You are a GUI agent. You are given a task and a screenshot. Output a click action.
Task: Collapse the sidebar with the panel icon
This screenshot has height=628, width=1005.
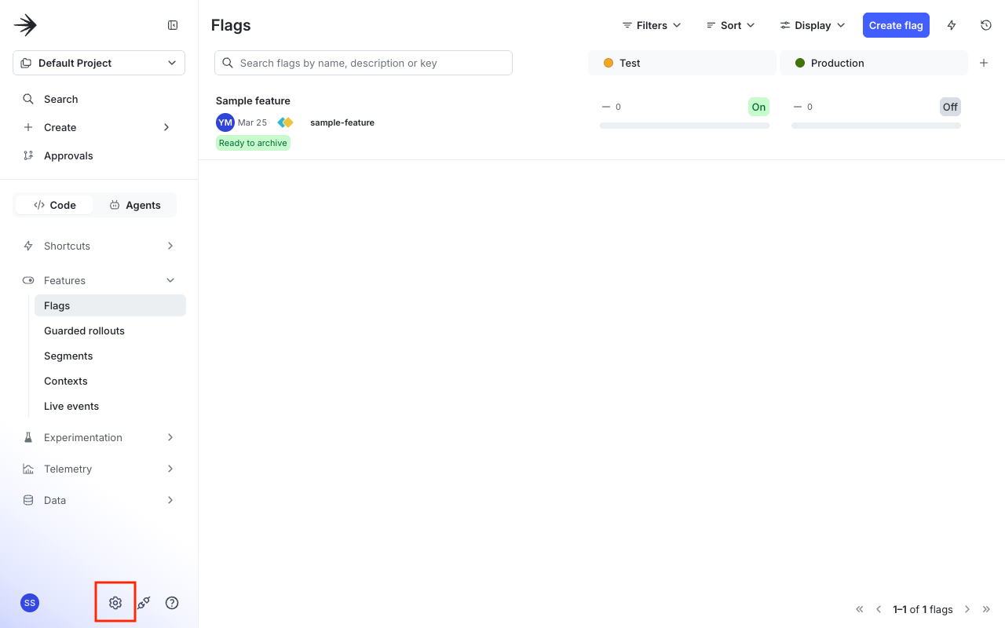173,25
